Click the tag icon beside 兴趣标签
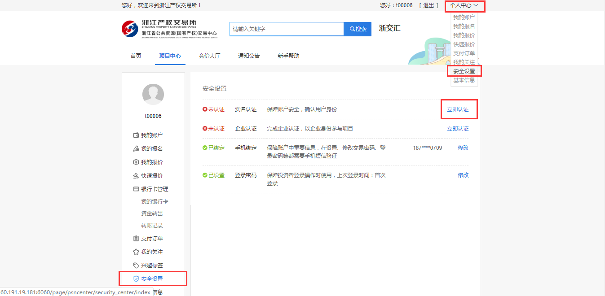Image resolution: width=605 pixels, height=296 pixels. tap(136, 266)
